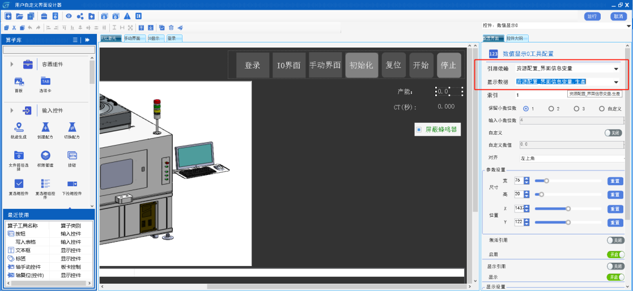The image size is (633, 291).
Task: Open the 显示数据 dropdown
Action: [x=616, y=82]
